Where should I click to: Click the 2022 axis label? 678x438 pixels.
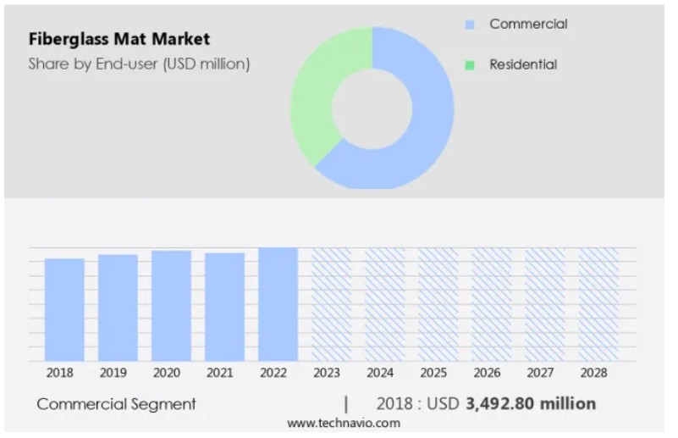tap(273, 373)
